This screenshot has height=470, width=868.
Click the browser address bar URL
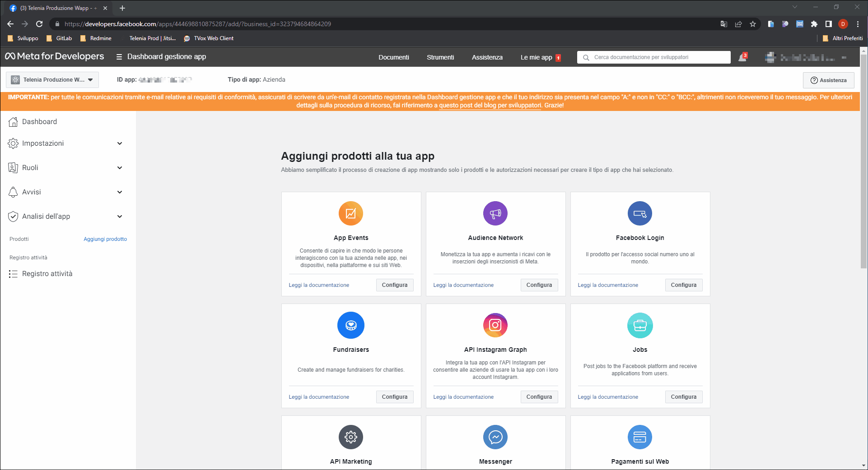click(198, 24)
